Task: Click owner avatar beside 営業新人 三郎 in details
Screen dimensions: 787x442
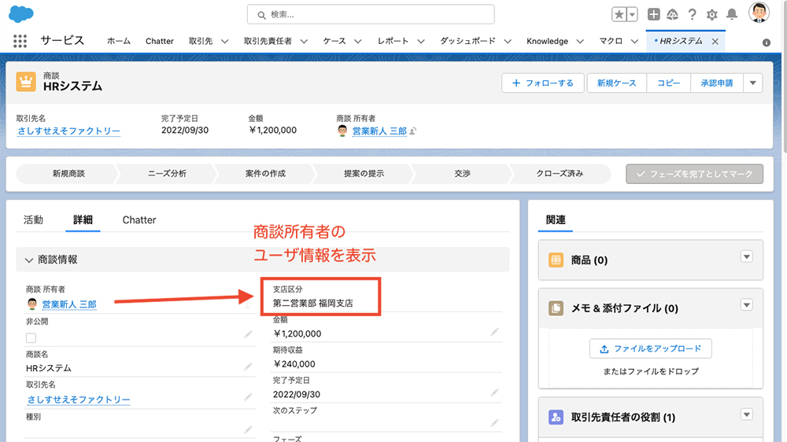Action: click(32, 304)
